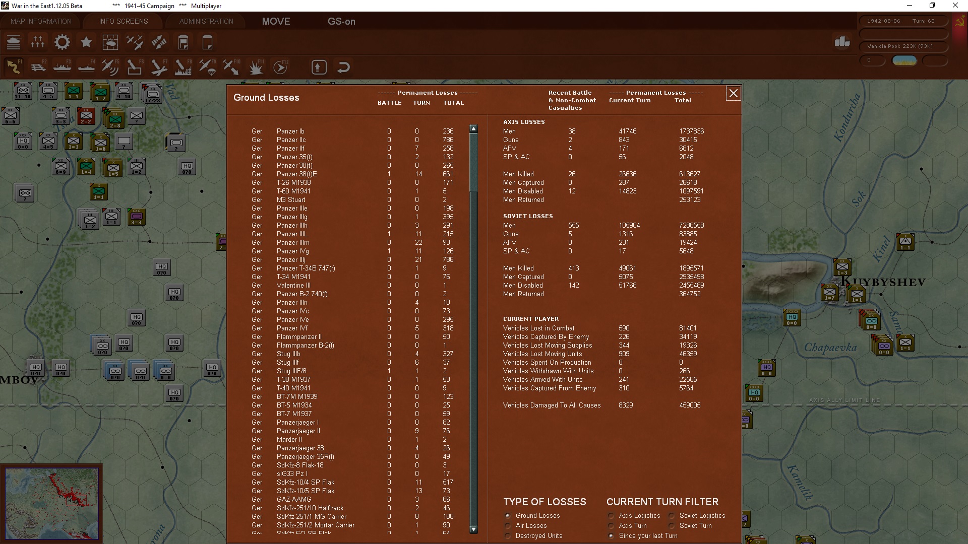Viewport: 968px width, 544px height.
Task: Select the Panzer 38(t)E losses row
Action: 353,174
